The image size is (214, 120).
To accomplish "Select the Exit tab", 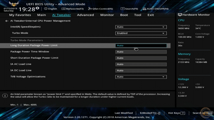I will [x=151, y=15].
